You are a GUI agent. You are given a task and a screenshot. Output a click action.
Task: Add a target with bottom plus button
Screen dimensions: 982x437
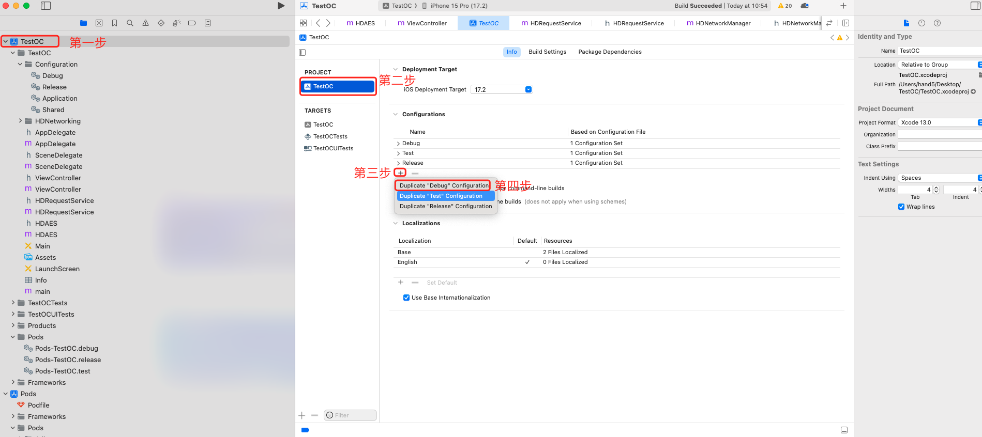[x=302, y=415]
